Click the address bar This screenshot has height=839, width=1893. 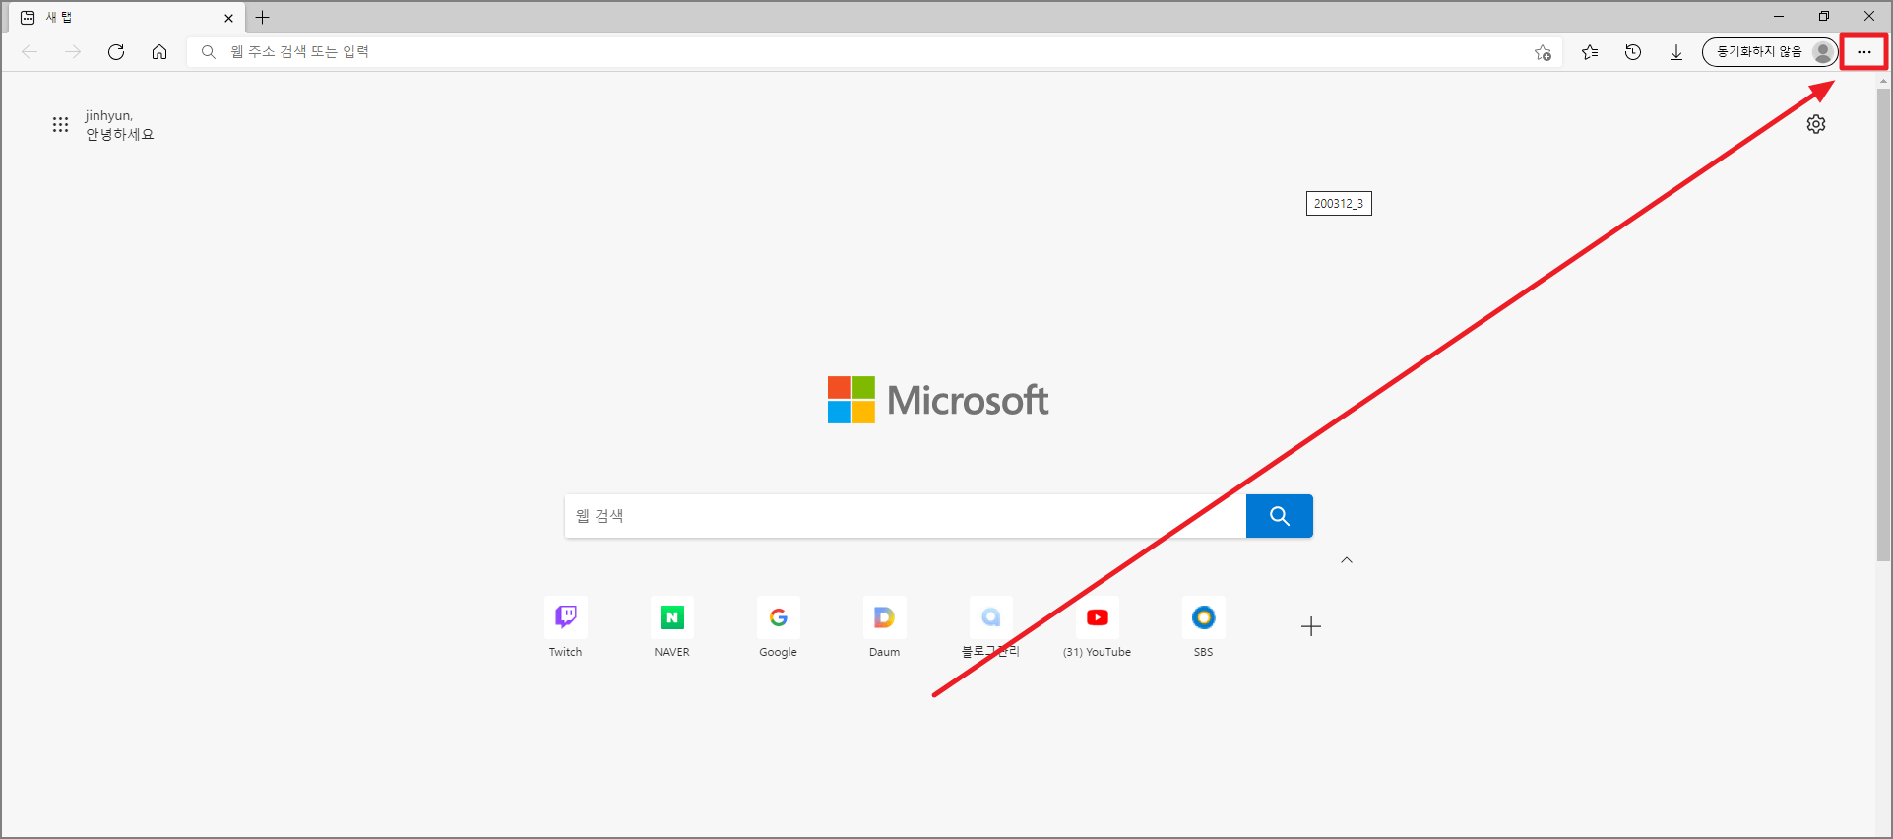(x=876, y=52)
